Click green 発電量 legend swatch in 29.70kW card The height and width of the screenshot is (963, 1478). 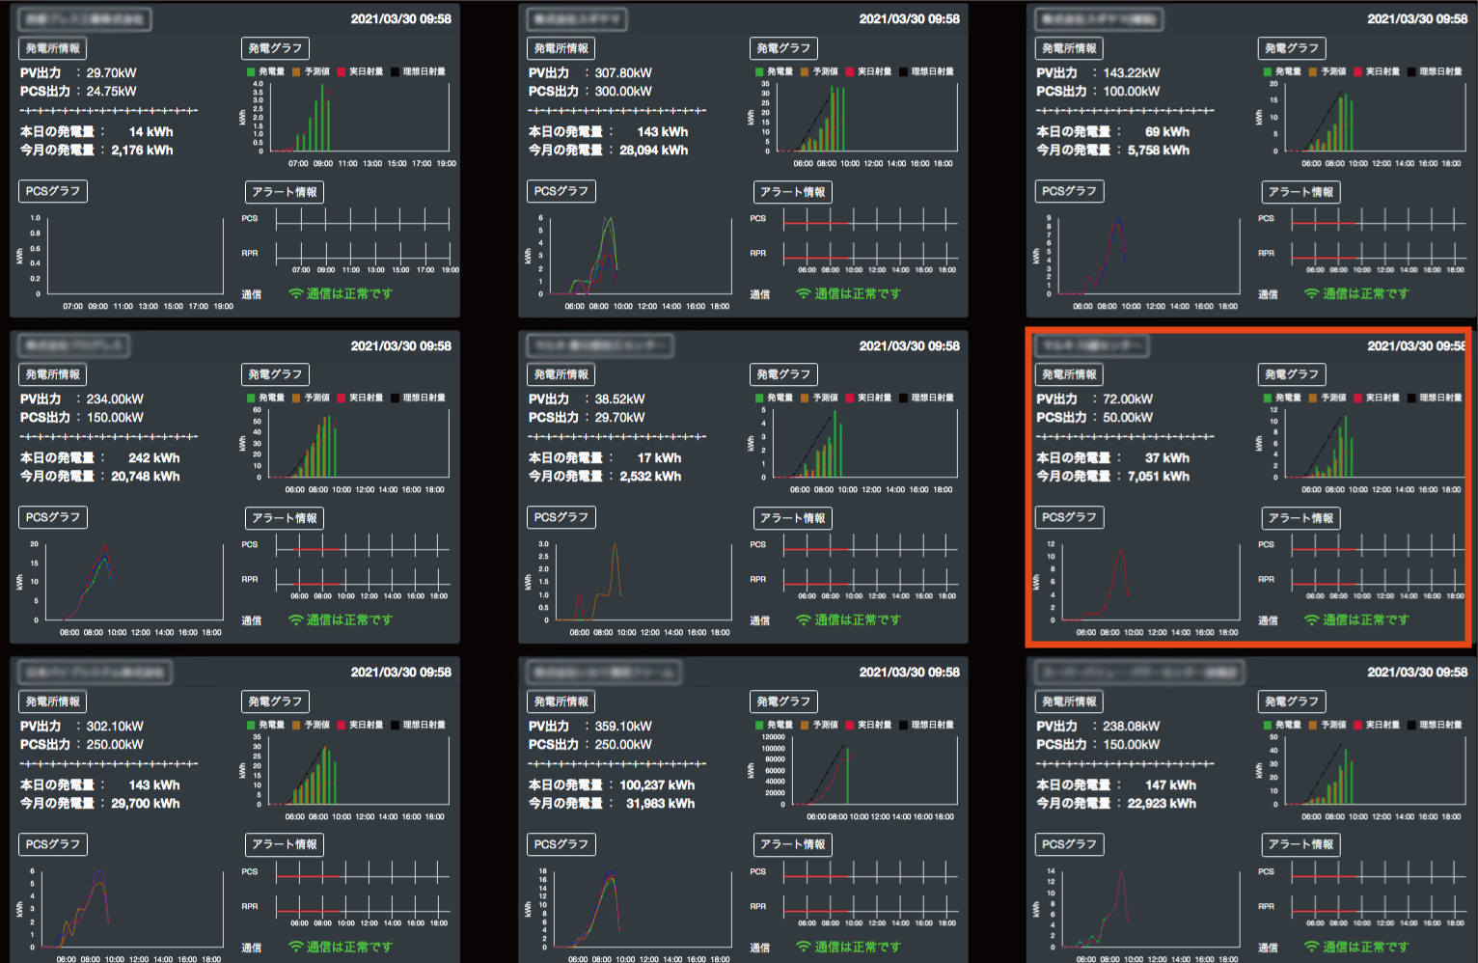[x=251, y=71]
